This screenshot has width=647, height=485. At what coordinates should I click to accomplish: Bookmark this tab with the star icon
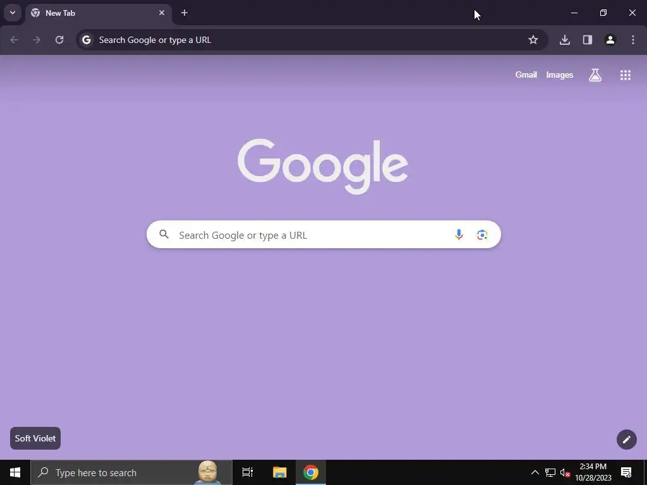(533, 40)
